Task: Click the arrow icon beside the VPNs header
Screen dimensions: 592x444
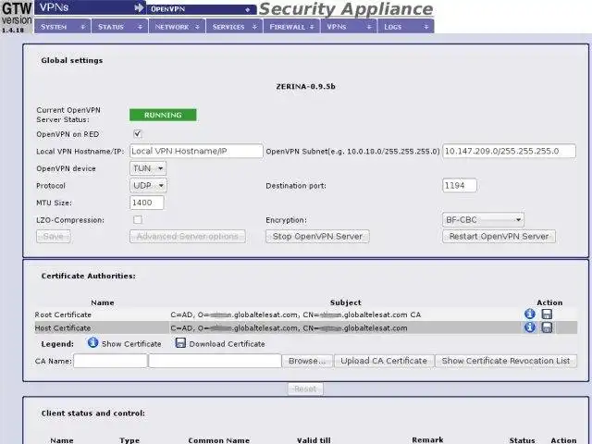Action: (139, 7)
